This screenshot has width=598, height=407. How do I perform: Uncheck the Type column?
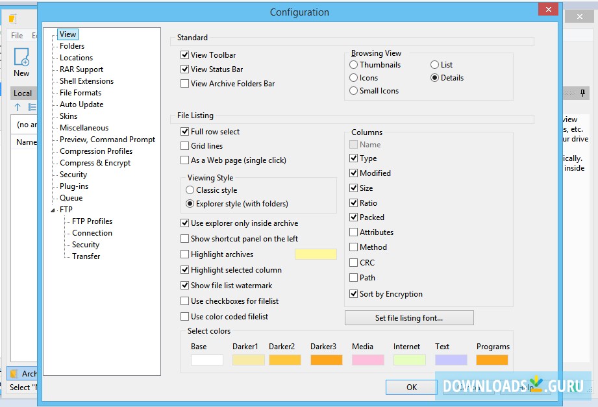tap(353, 158)
